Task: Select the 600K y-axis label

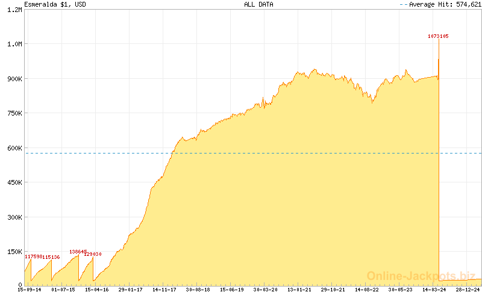Action: (x=12, y=148)
